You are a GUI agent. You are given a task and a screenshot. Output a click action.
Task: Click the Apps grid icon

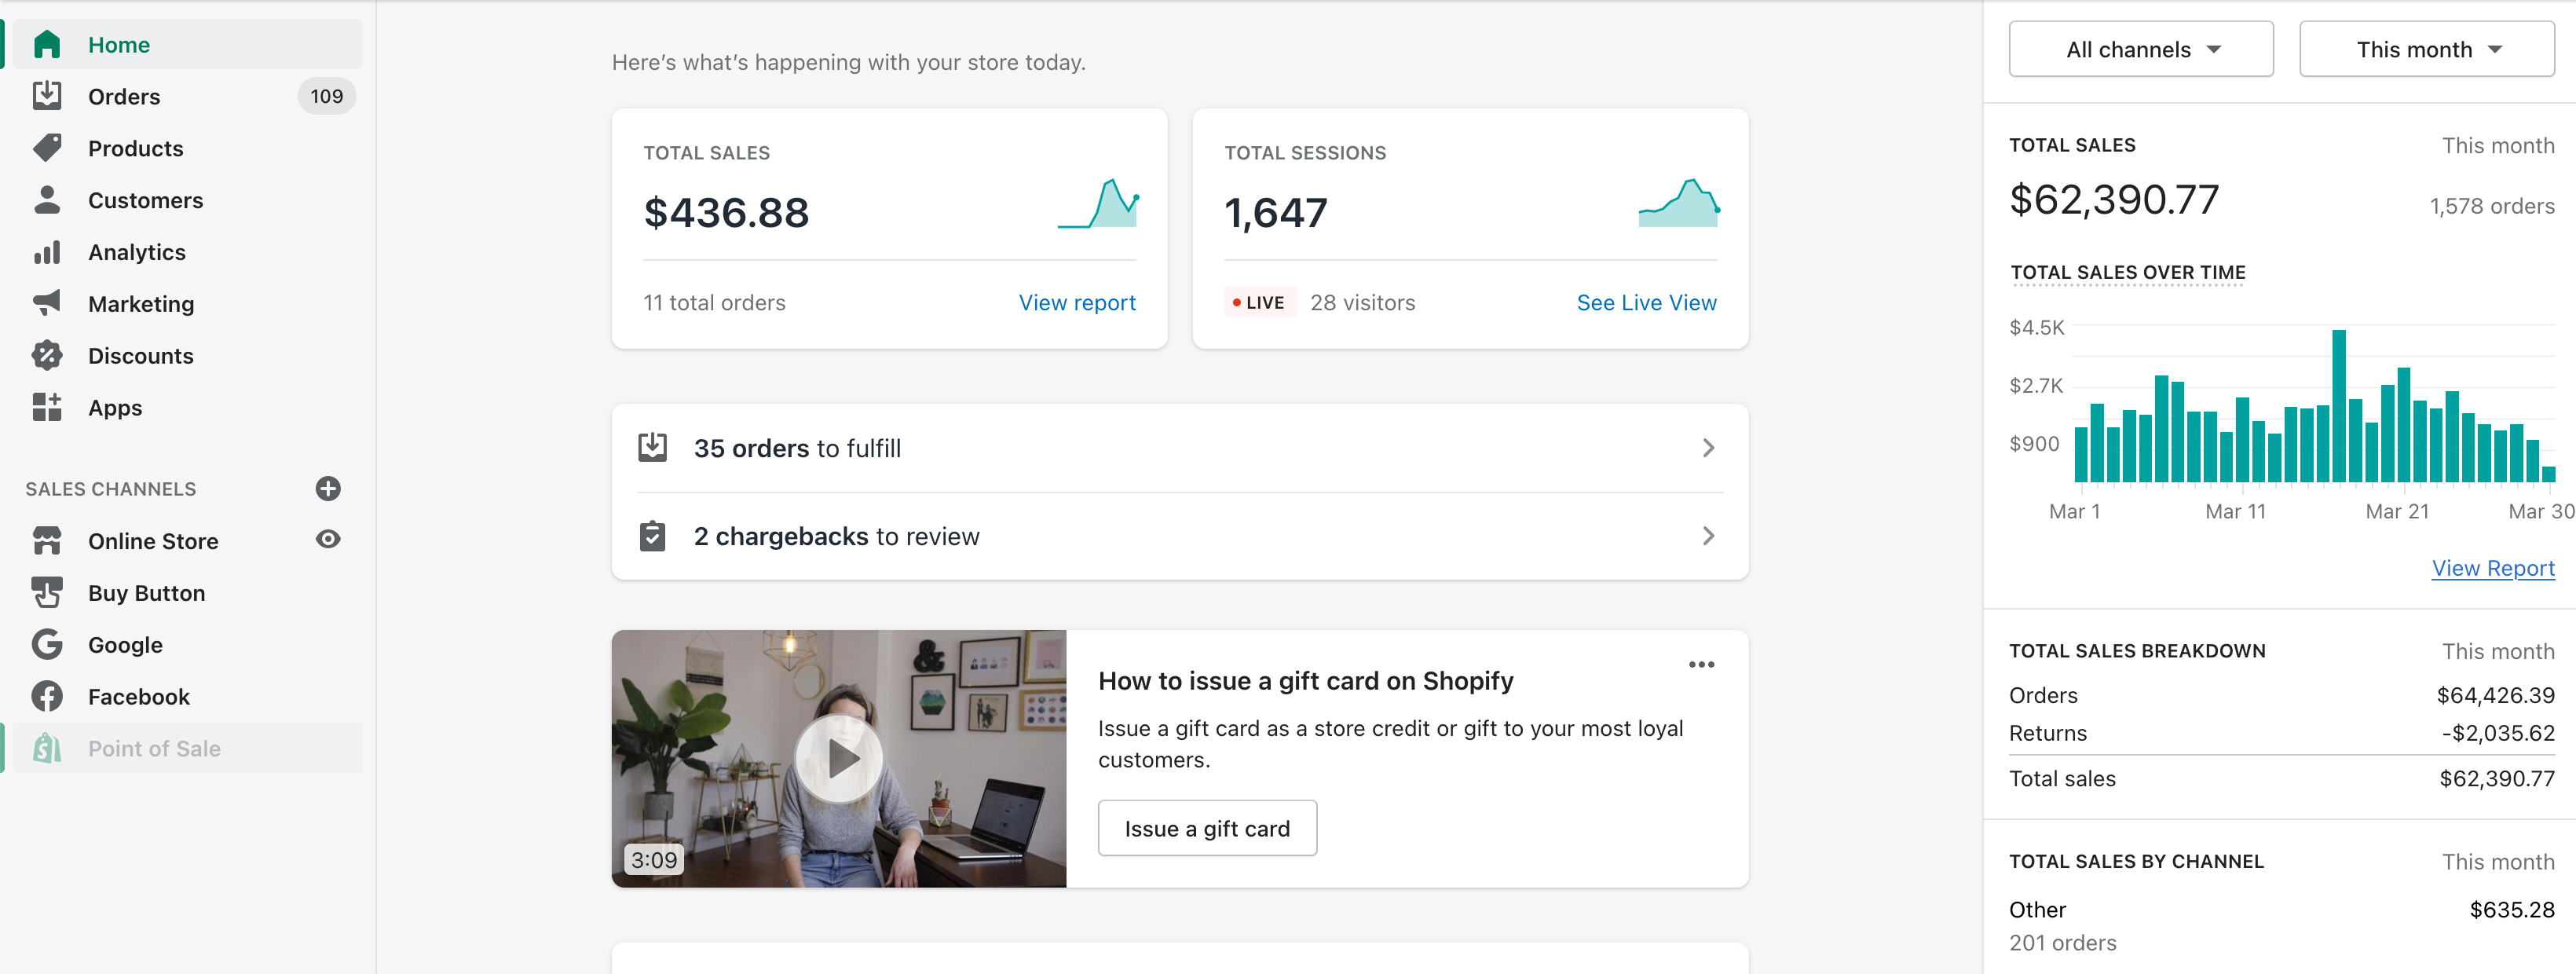[47, 407]
